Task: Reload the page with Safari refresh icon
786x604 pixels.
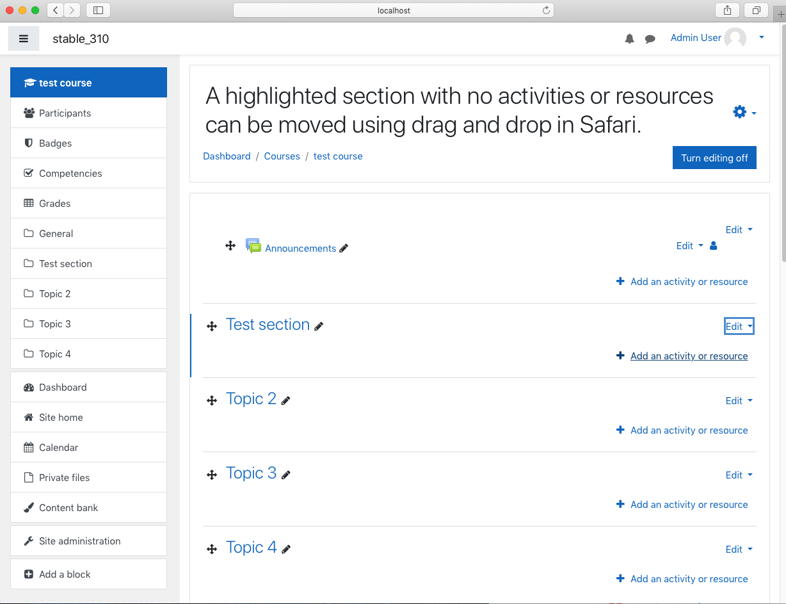Action: 546,10
